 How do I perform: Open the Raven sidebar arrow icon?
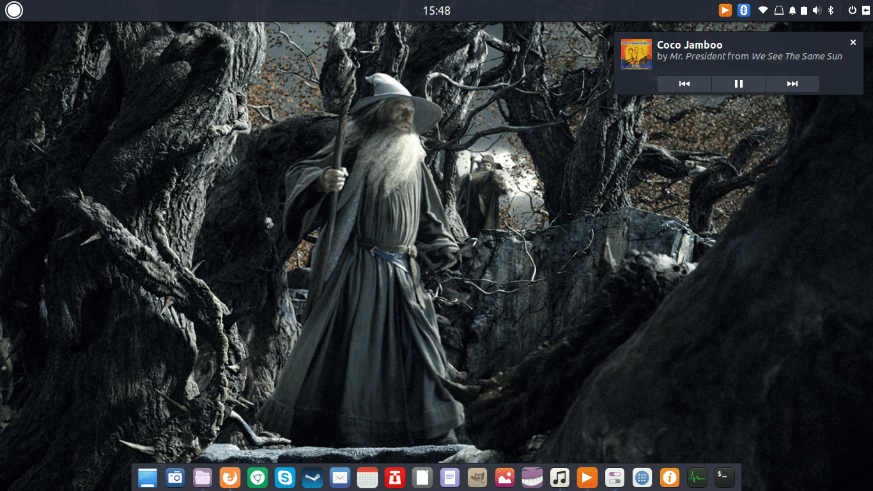point(865,10)
